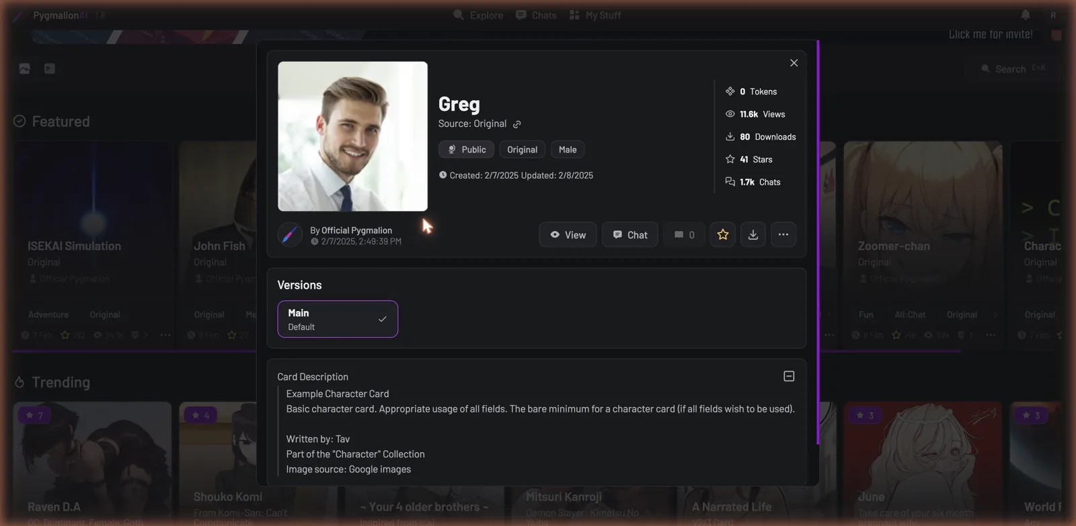Toggle the Public tag chip
Screen dimensions: 1076x526
point(466,150)
